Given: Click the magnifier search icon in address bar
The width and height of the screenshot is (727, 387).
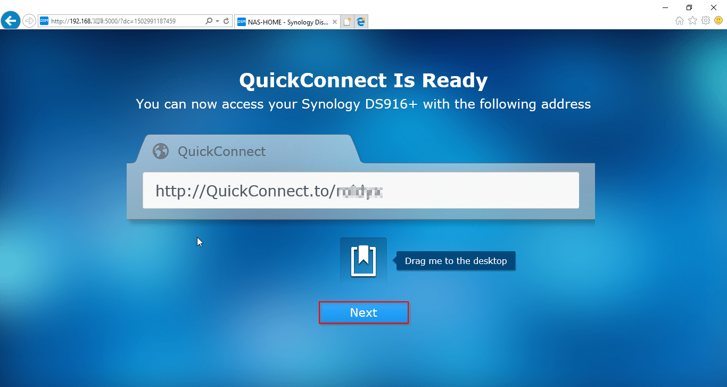Looking at the screenshot, I should point(209,21).
